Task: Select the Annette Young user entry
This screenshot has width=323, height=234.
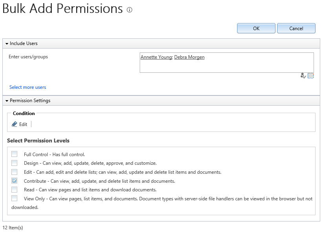Action: (x=157, y=57)
